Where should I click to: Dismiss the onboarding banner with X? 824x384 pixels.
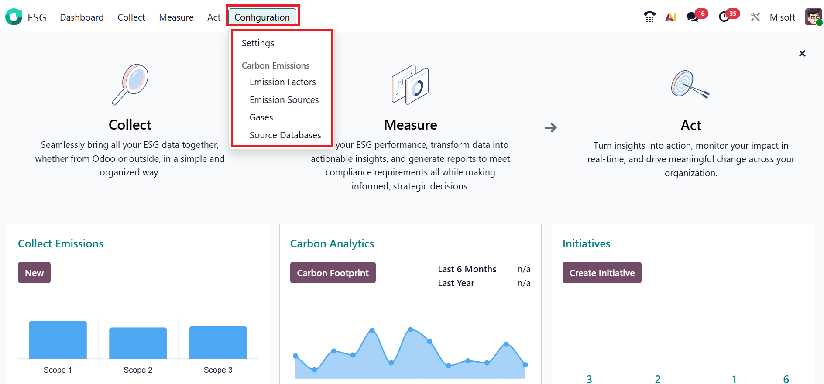point(802,54)
